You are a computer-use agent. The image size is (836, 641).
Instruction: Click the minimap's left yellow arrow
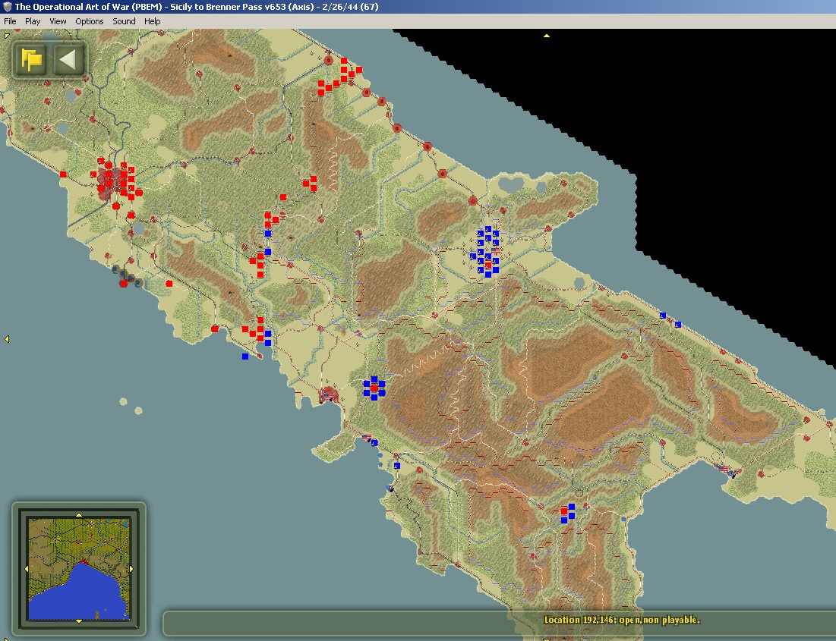(x=27, y=568)
